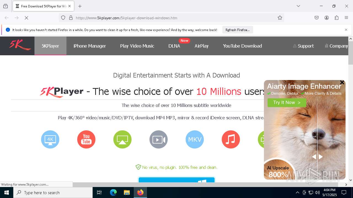Viewport: 353px width, 198px height.
Task: Go to Play Video Music section
Action: [137, 46]
